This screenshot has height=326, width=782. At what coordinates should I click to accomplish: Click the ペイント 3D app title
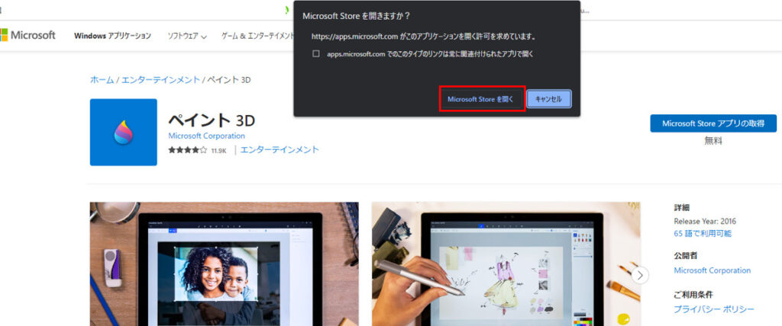pos(212,120)
